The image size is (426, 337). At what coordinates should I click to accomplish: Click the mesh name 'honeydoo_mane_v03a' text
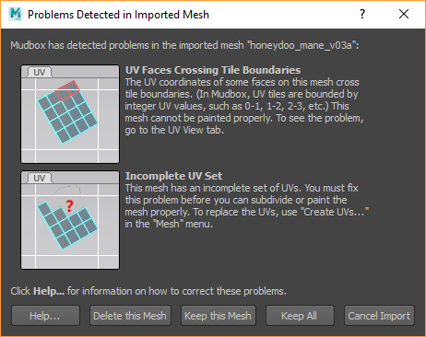pos(301,45)
